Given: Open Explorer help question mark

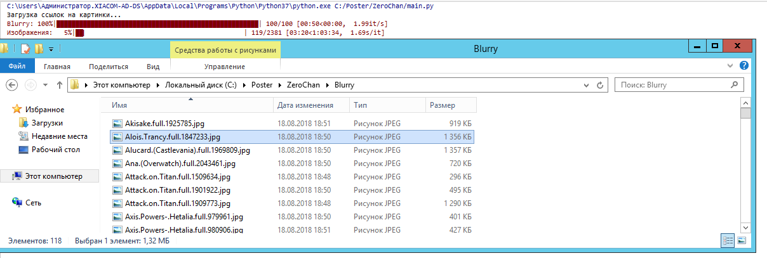Looking at the screenshot, I should click(x=744, y=66).
